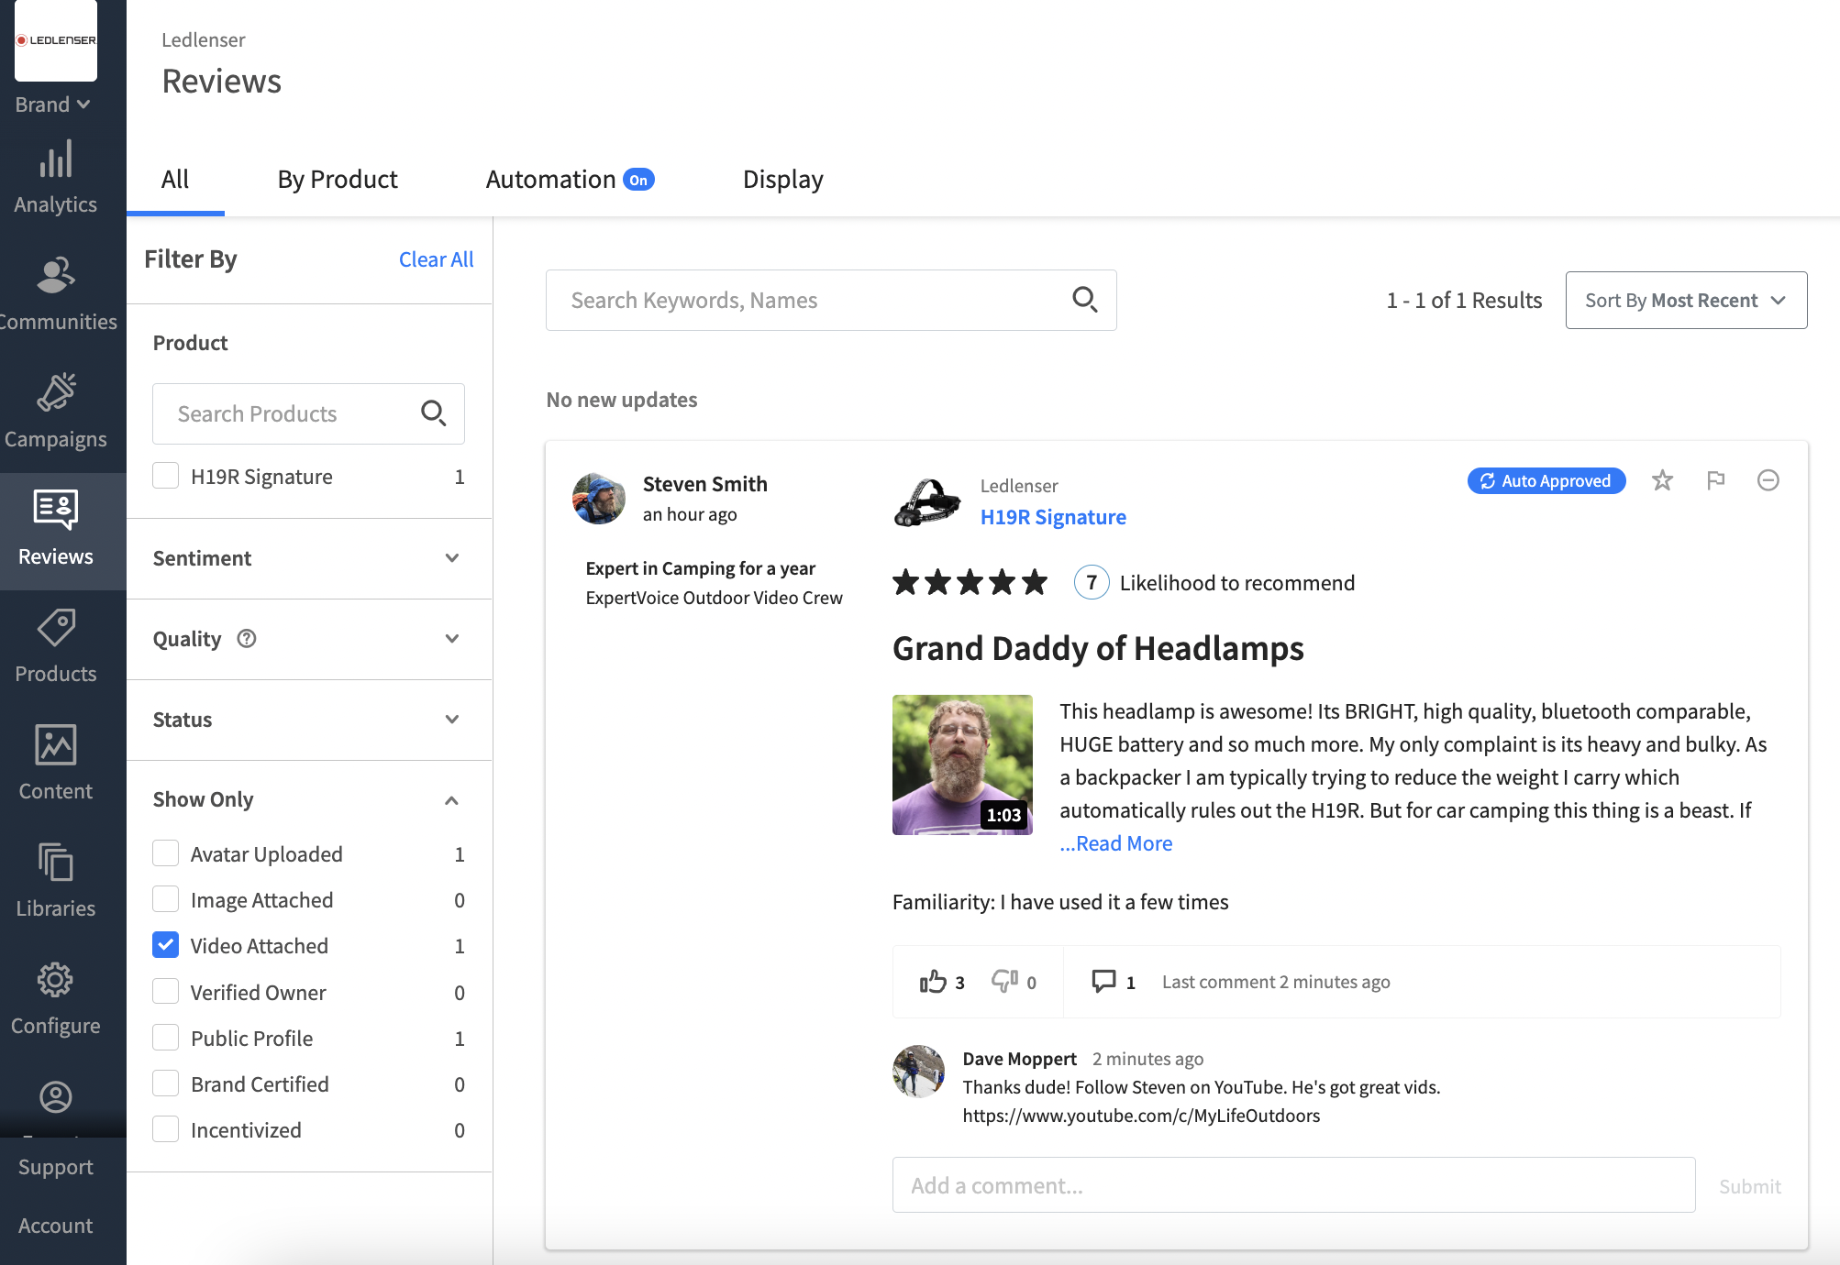Click the minus circle icon on review
Screen dimensions: 1840x1265
point(1768,480)
